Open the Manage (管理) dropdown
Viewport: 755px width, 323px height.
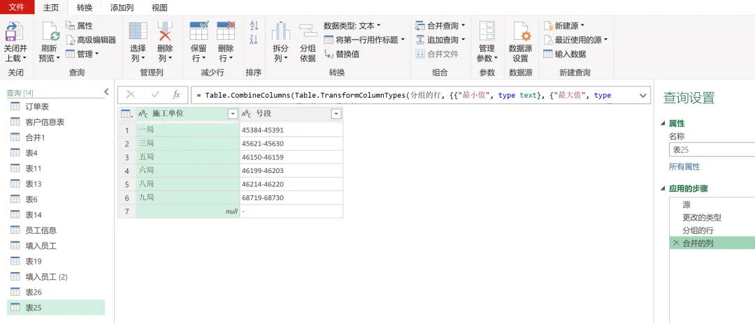82,54
